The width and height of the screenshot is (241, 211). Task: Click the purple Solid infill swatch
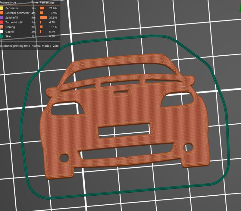click(x=2, y=17)
